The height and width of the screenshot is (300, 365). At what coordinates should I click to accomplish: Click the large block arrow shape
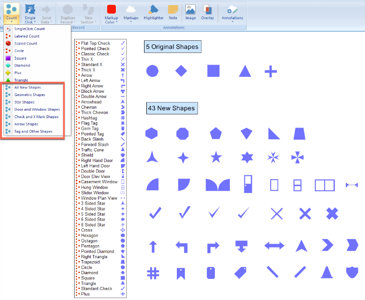click(242, 246)
